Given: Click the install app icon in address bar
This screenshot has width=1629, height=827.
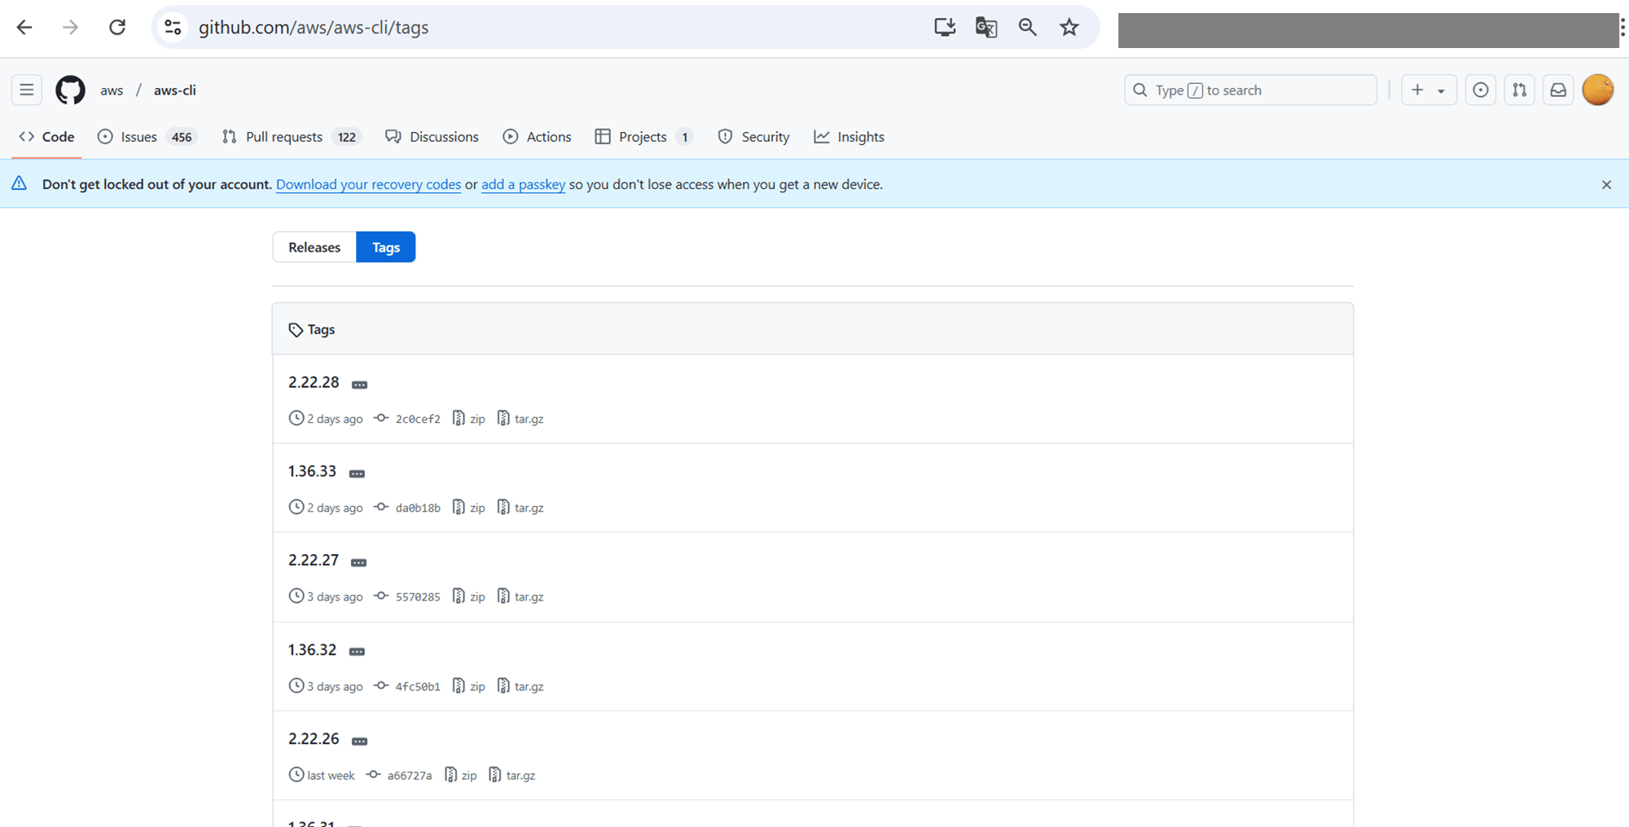Looking at the screenshot, I should point(945,28).
